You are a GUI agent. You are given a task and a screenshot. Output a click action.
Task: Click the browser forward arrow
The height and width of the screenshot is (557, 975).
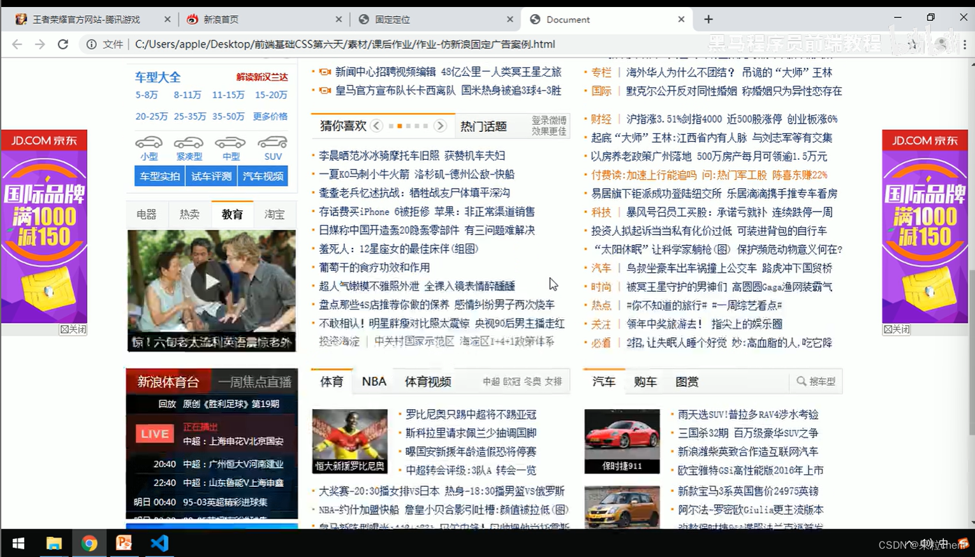(x=40, y=44)
